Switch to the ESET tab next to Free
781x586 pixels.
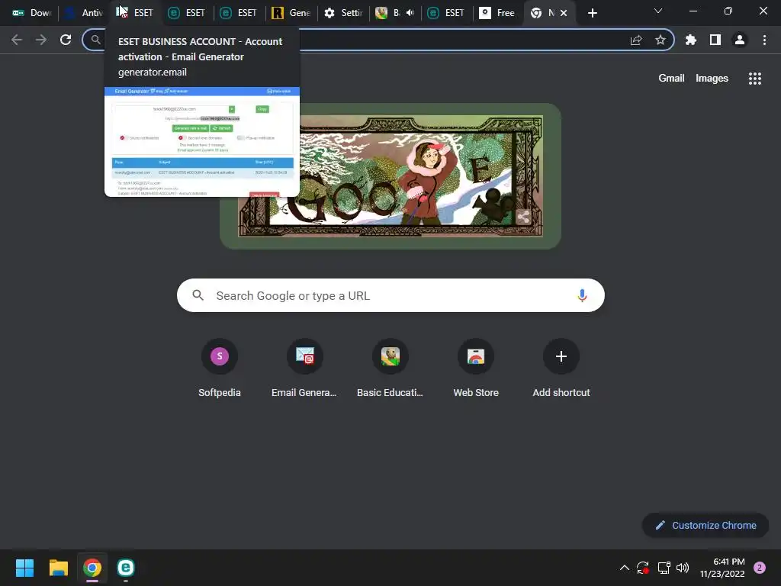(447, 13)
